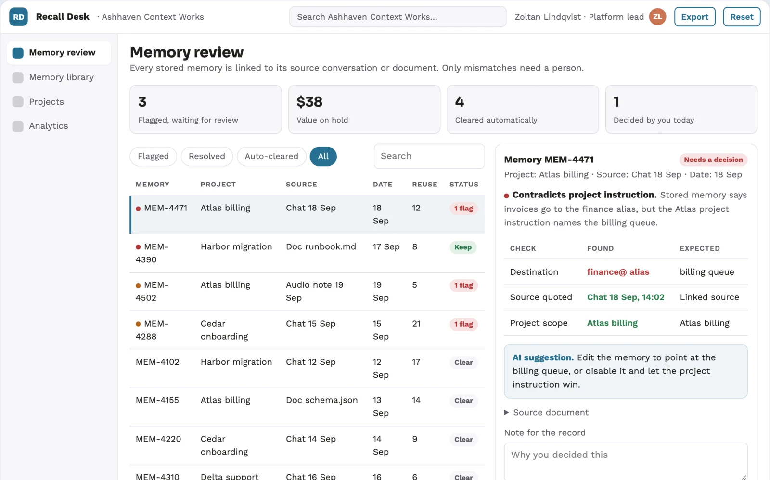Go to Projects in the sidebar
This screenshot has height=480, width=770.
59,102
